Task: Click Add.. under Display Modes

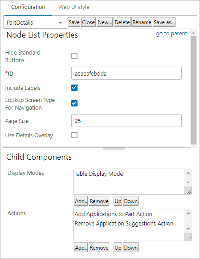Action: pos(81,201)
